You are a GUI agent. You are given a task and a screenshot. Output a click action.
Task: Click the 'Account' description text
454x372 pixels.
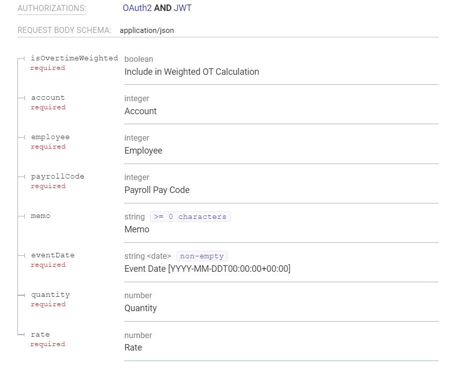click(x=140, y=111)
